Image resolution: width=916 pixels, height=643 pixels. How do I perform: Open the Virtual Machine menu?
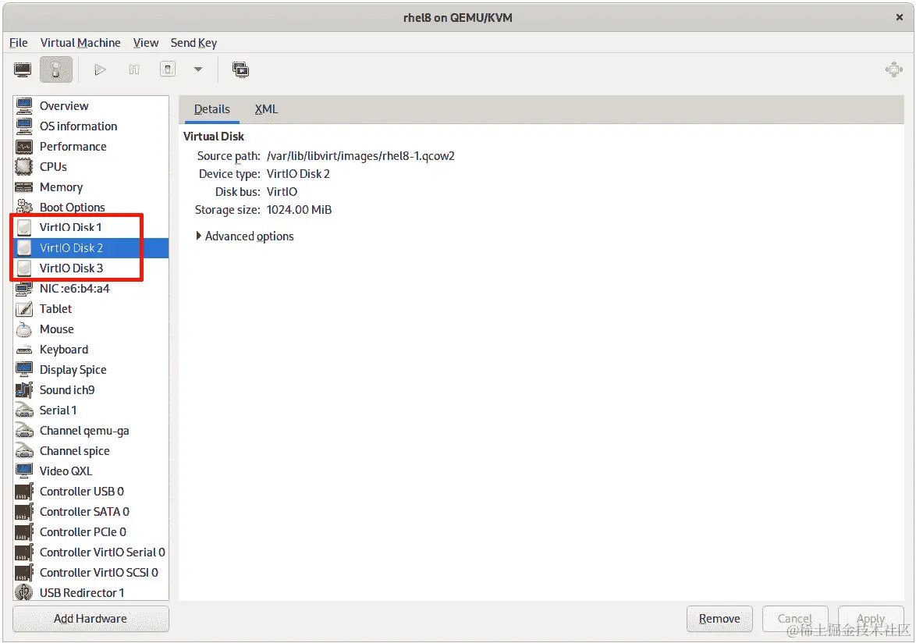pos(80,43)
